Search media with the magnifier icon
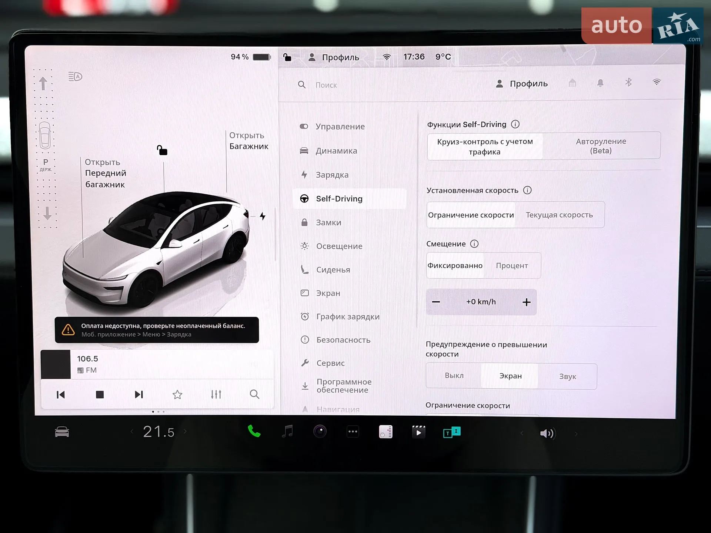This screenshot has width=711, height=533. 254,395
